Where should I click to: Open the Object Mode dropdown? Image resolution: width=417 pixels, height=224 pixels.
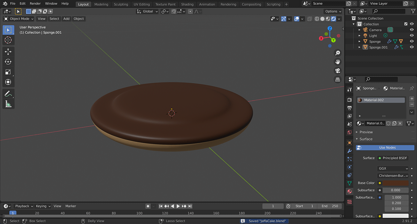(x=19, y=19)
